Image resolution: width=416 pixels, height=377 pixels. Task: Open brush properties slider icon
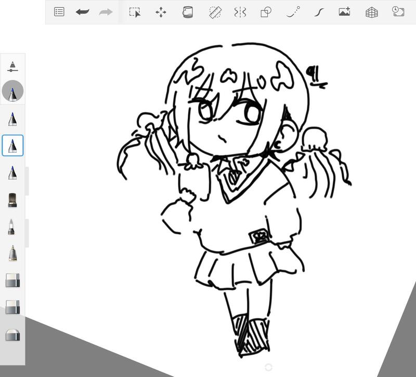[12, 66]
